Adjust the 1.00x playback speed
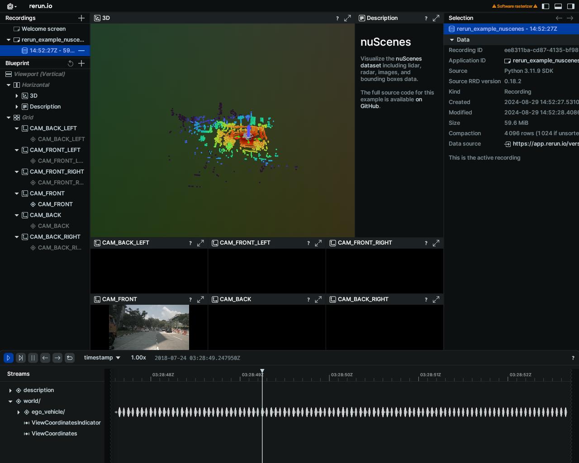The height and width of the screenshot is (463, 579). pos(138,358)
